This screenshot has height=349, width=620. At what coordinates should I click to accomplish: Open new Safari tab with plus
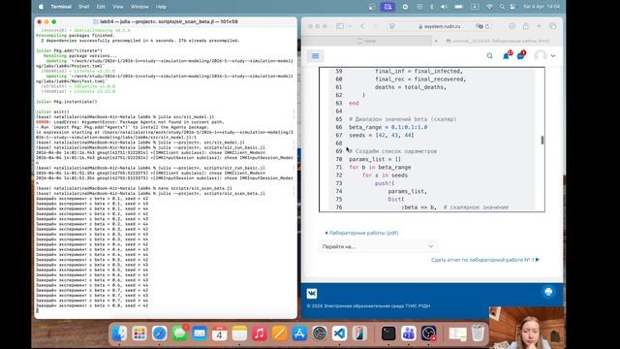(539, 26)
